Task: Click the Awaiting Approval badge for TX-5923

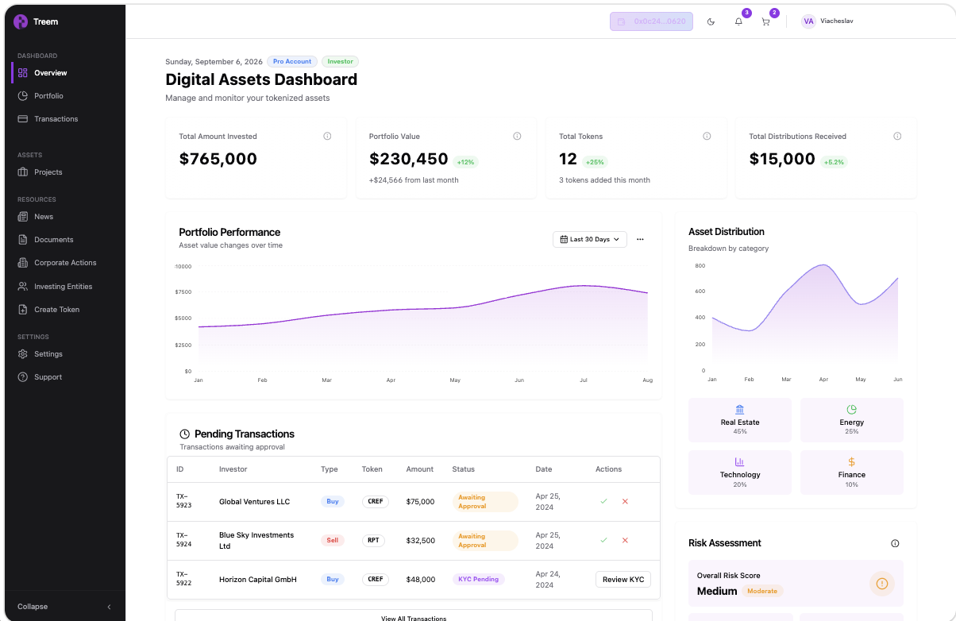Action: [485, 502]
